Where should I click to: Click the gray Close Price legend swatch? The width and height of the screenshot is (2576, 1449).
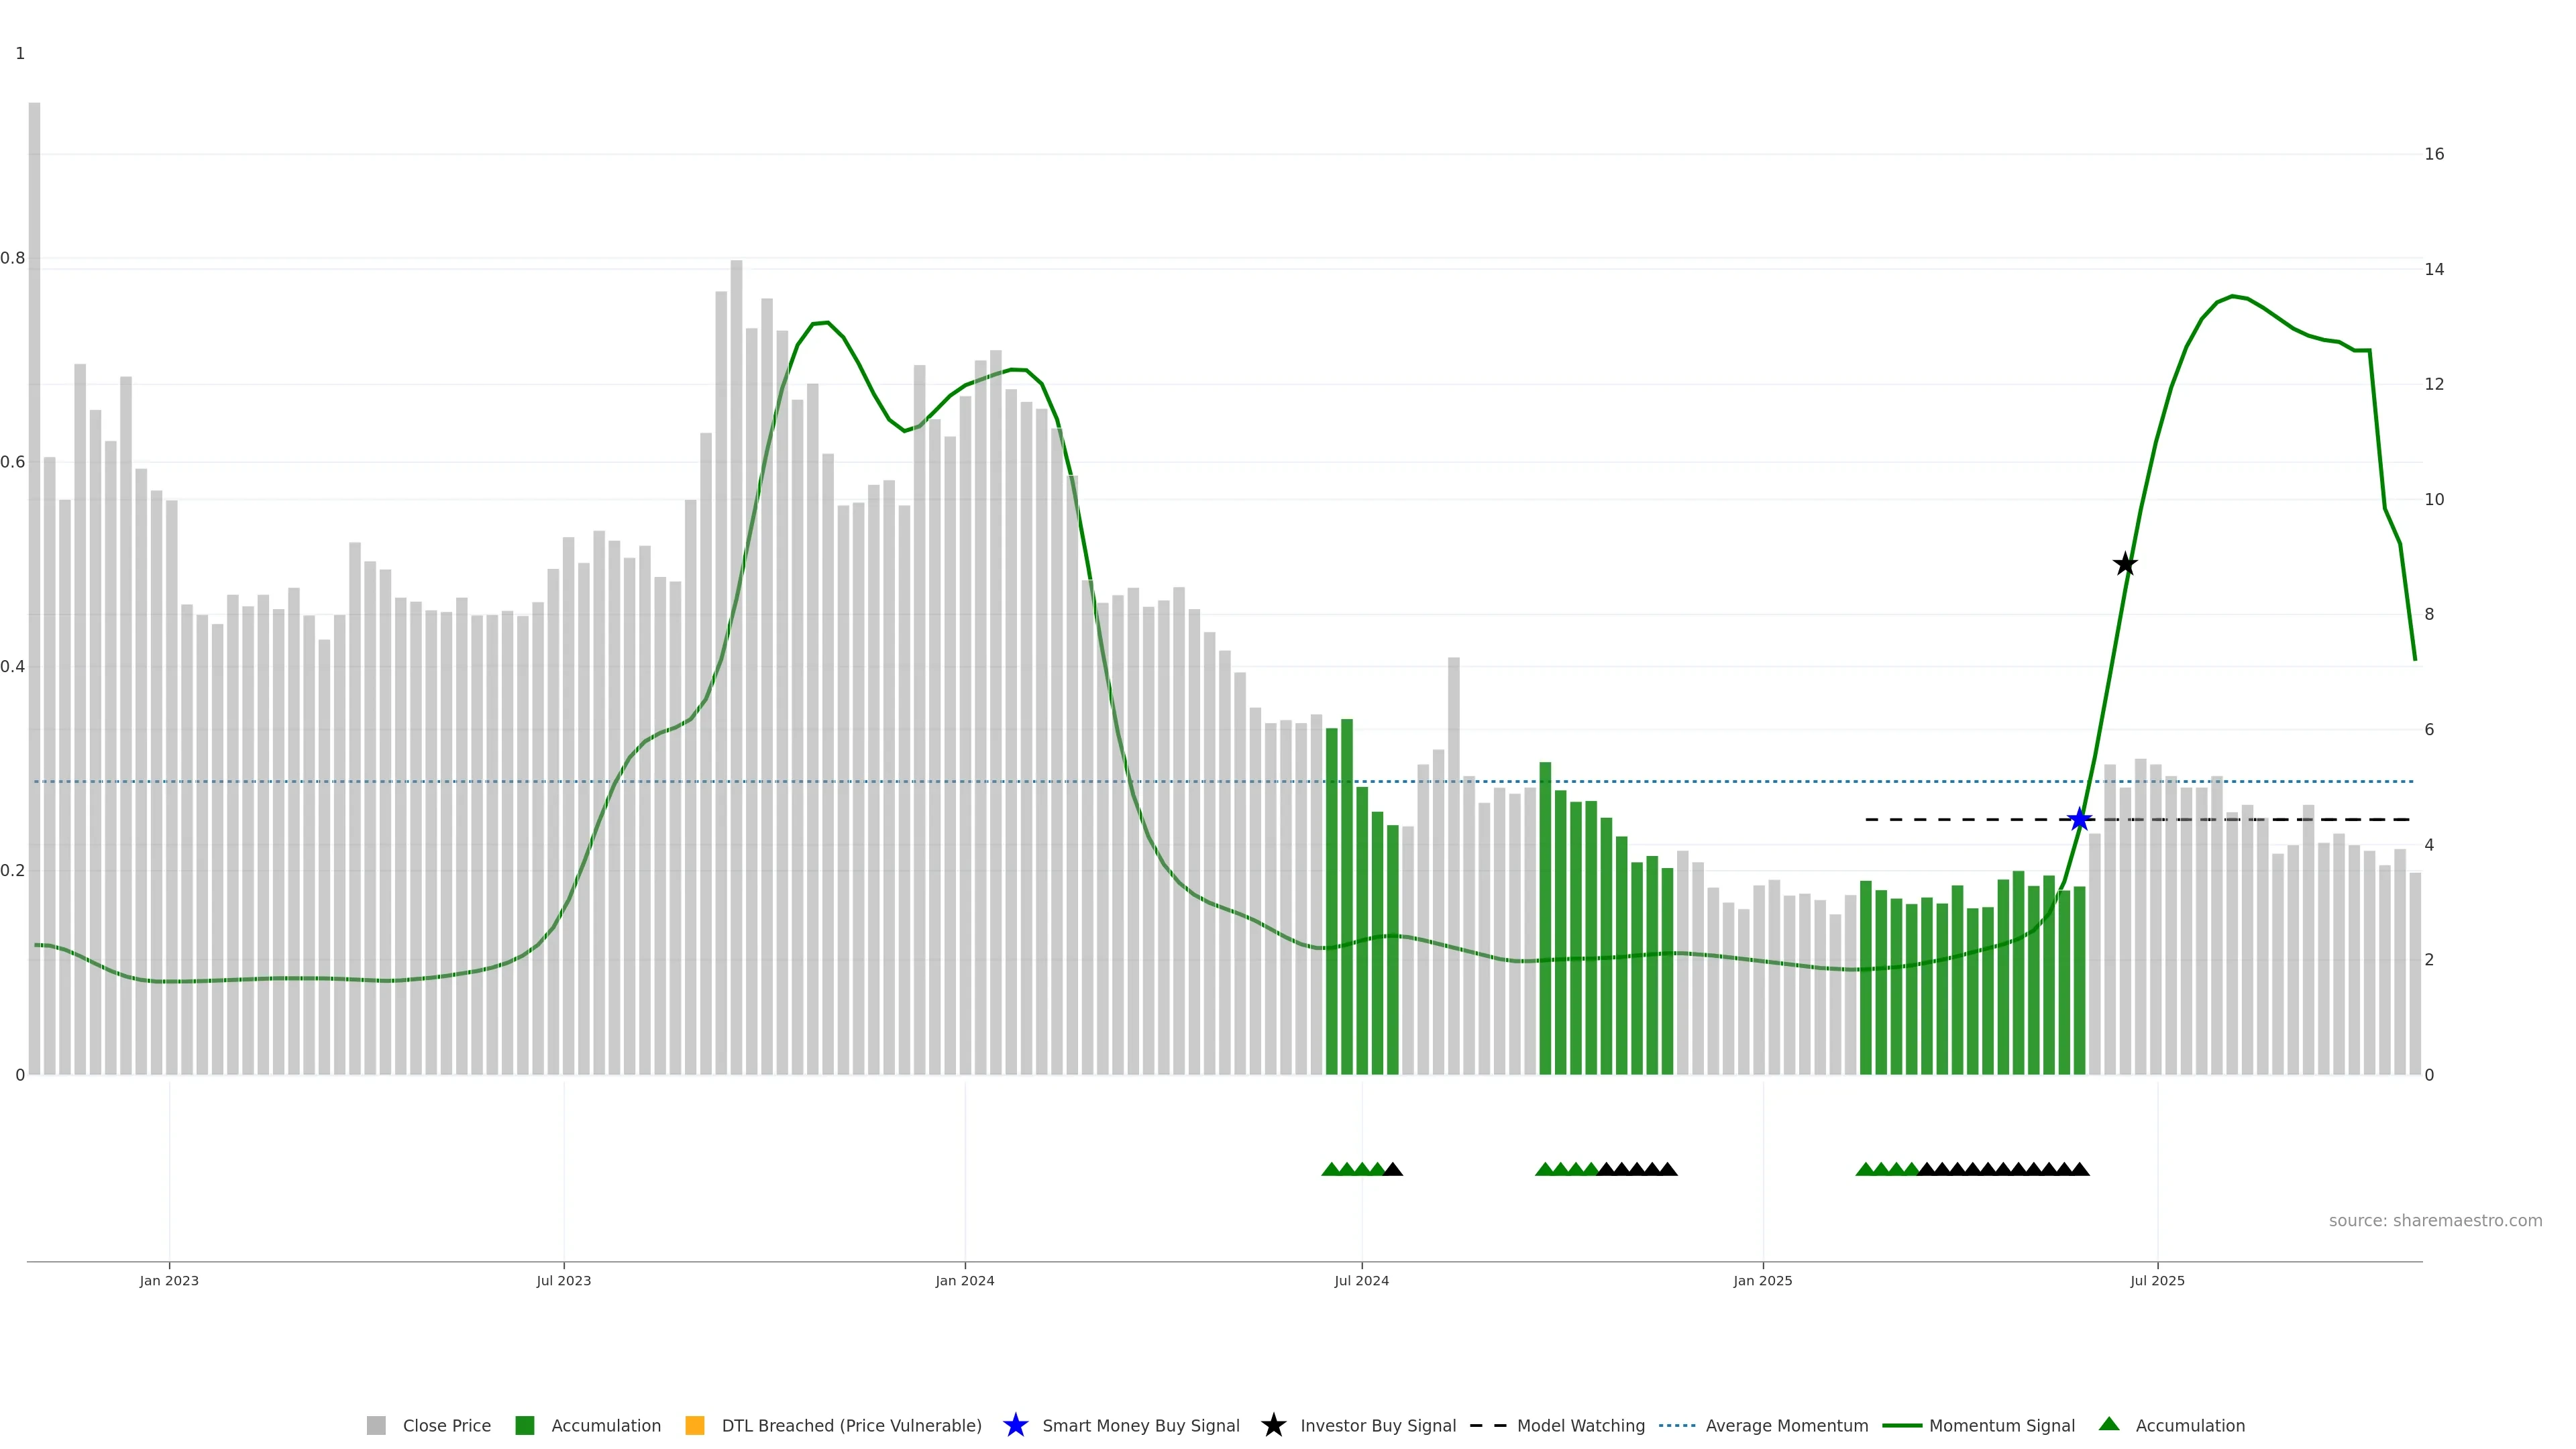click(x=376, y=1426)
